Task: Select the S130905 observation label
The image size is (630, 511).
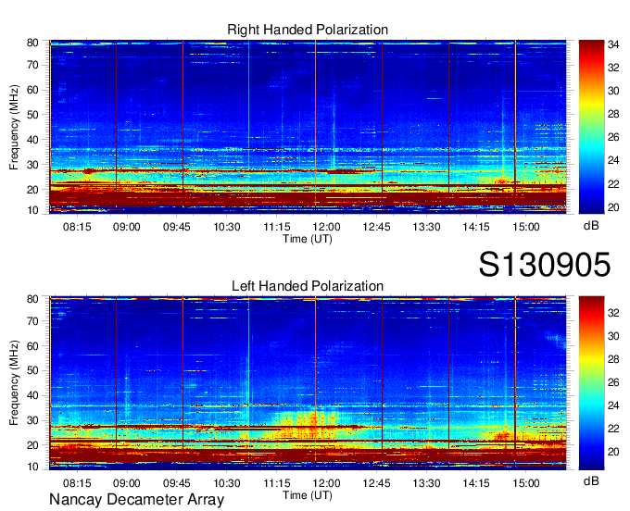Action: pyautogui.click(x=545, y=265)
